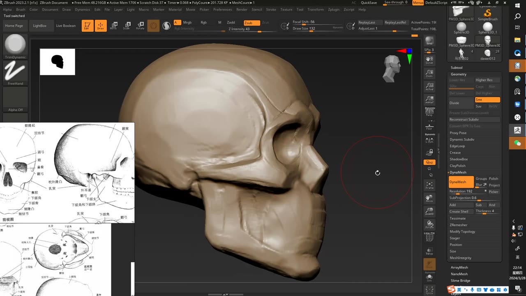The image size is (526, 296).
Task: Expand the Subtool panel
Action: click(457, 67)
